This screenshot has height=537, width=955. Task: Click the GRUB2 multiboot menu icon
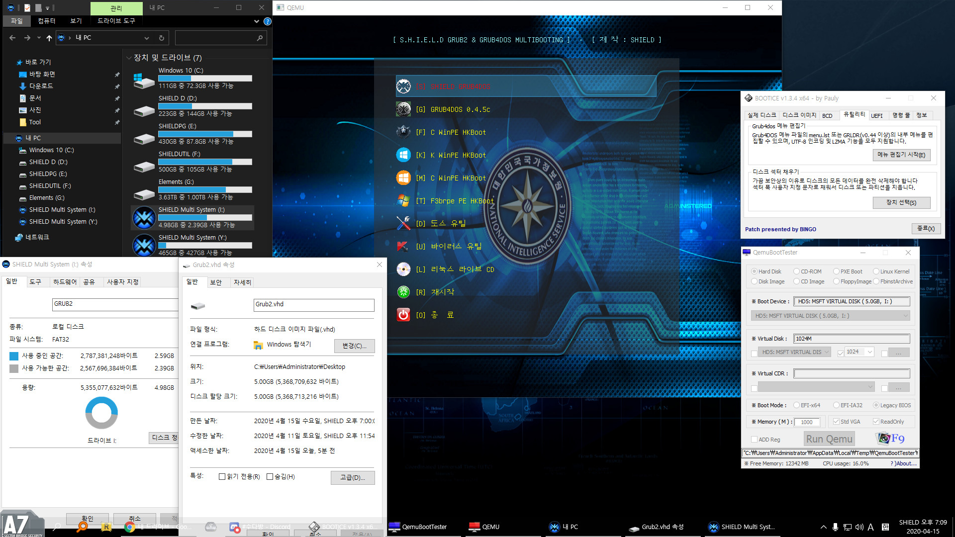pos(403,86)
